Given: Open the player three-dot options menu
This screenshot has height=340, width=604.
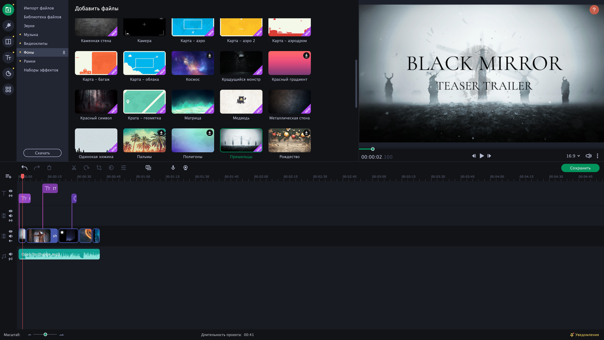Looking at the screenshot, I should click(x=597, y=156).
